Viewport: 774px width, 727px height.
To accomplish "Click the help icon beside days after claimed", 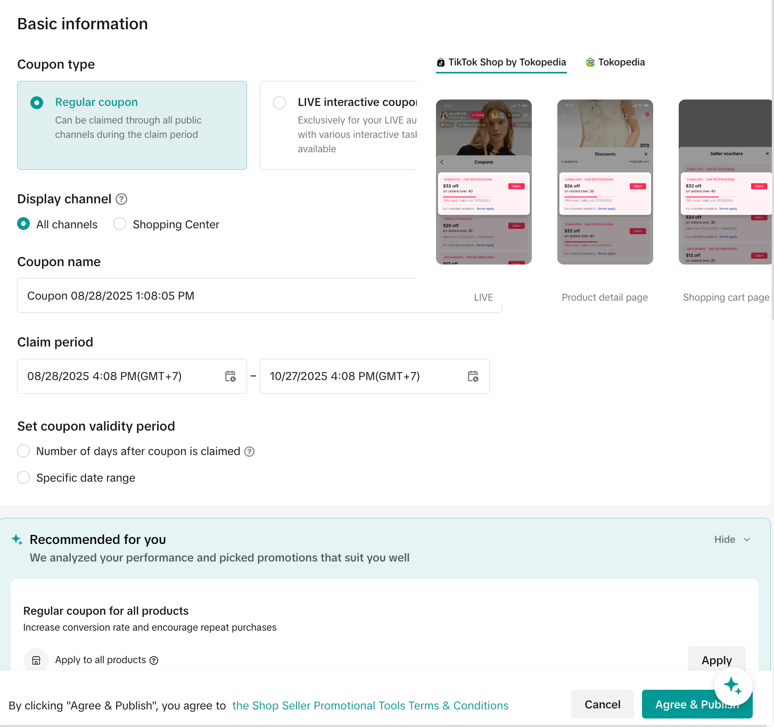I will 249,451.
